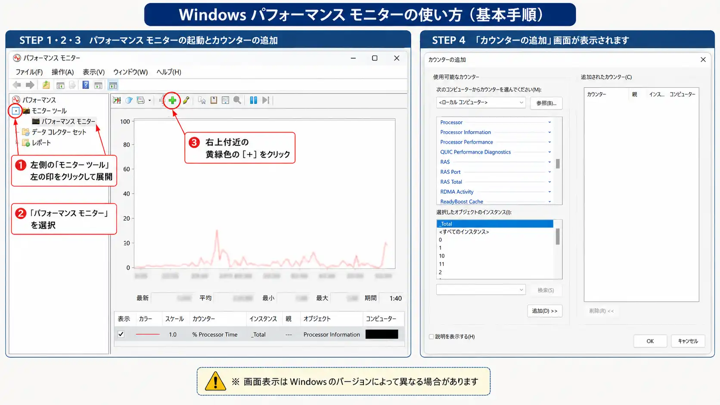Open the ウィンドウ(W) menu
720x405 pixels.
click(130, 72)
